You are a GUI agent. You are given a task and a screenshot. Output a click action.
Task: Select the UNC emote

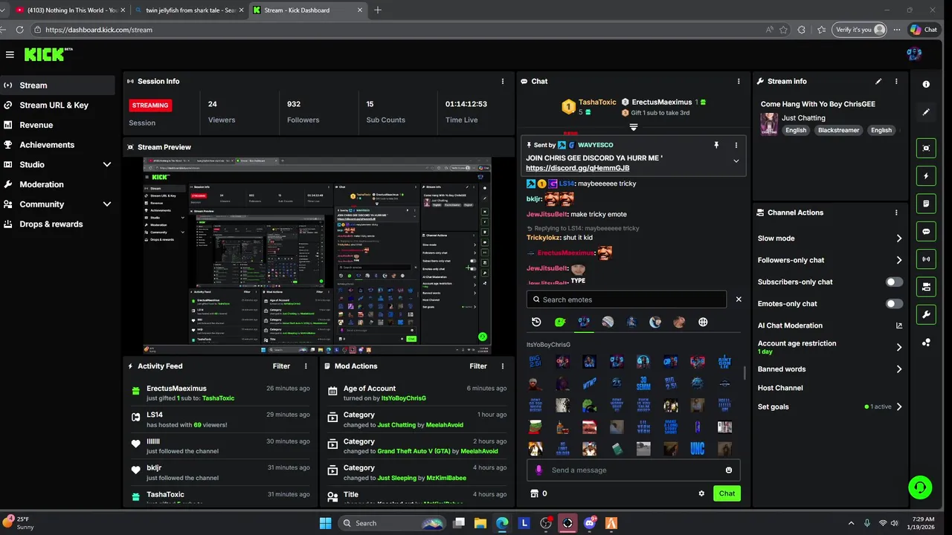697,449
